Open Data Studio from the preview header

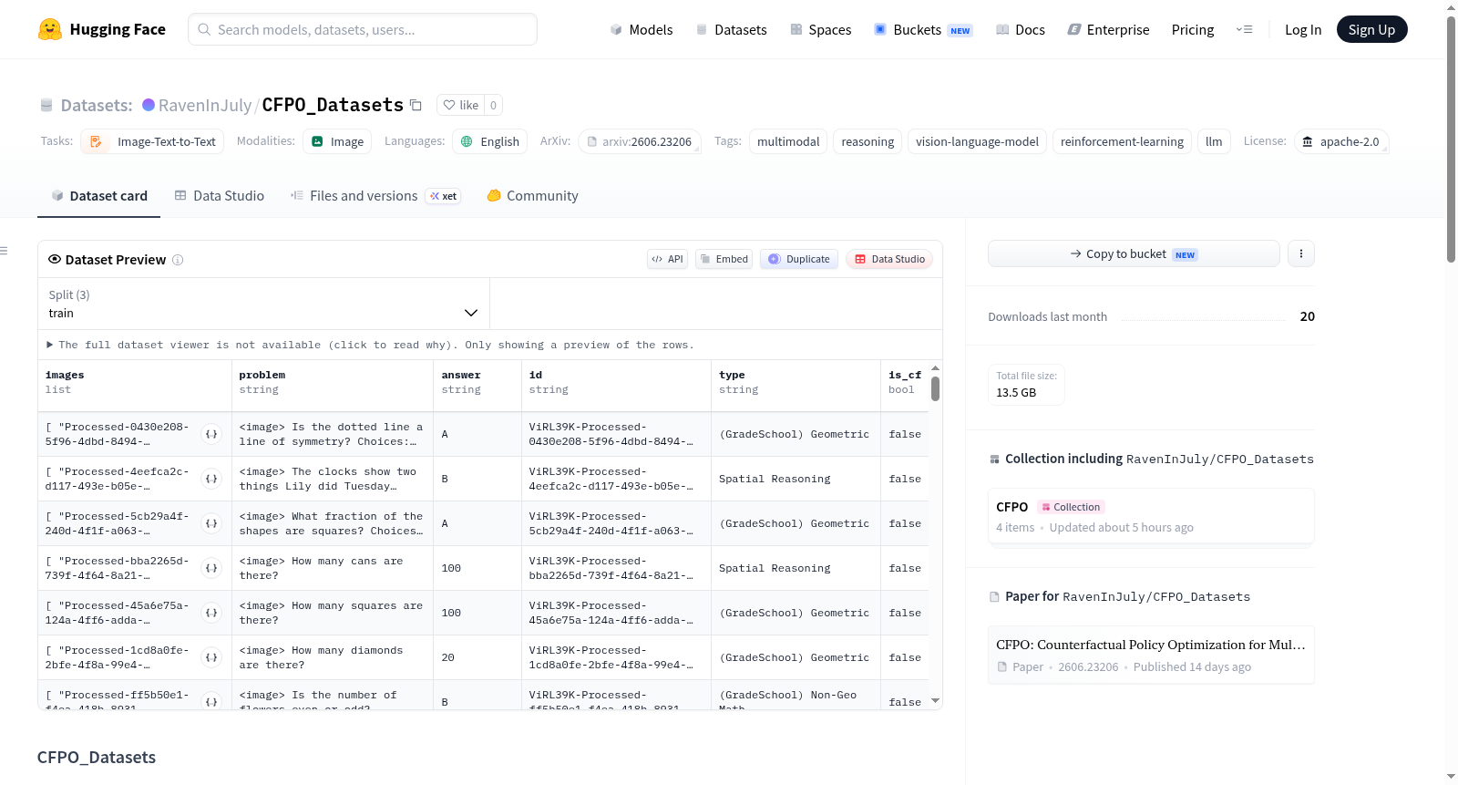(889, 259)
